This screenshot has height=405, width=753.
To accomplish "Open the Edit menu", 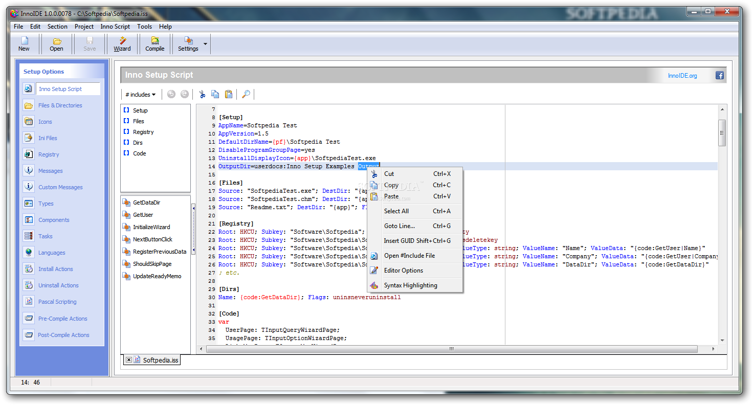I will point(35,27).
